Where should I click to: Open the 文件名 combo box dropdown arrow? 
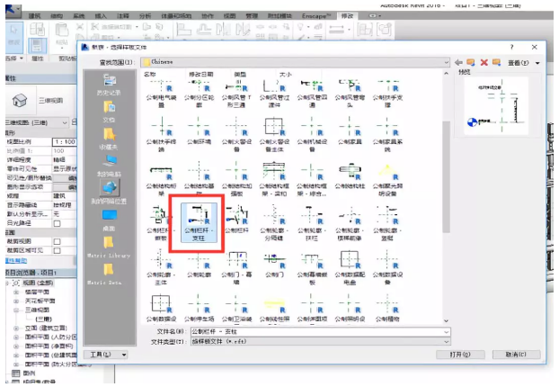click(x=446, y=332)
